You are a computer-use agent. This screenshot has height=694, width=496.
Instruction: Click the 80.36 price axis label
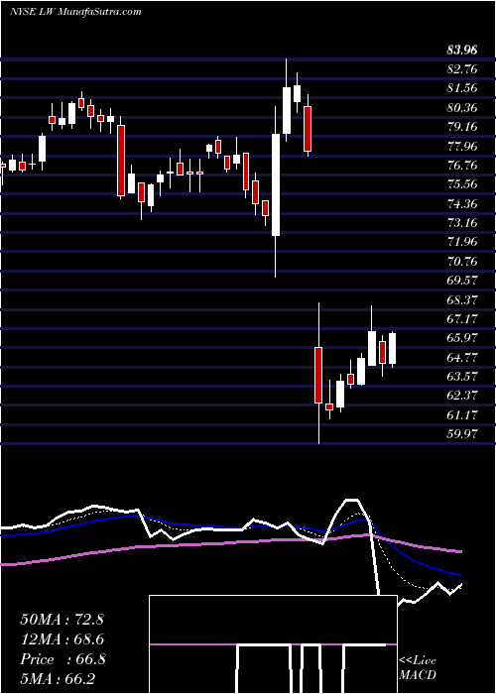click(462, 107)
